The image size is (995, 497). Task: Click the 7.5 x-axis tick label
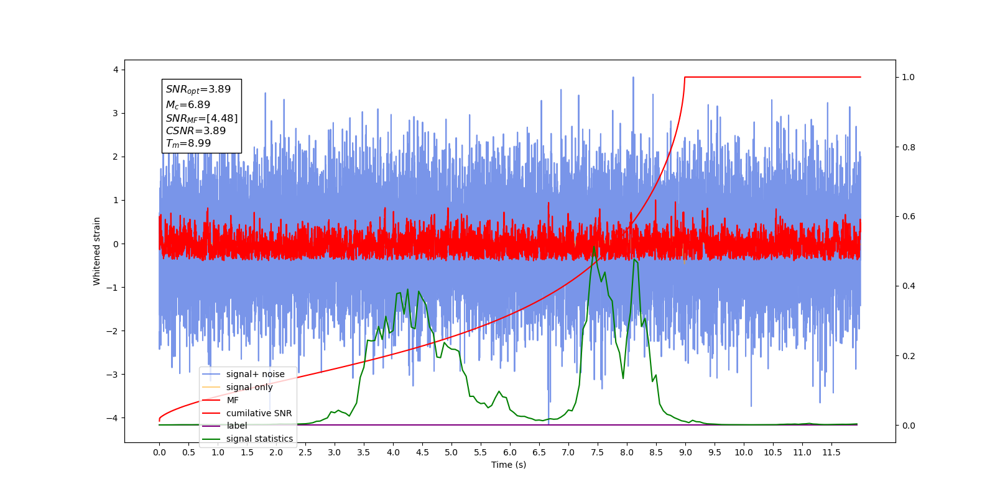click(x=598, y=452)
